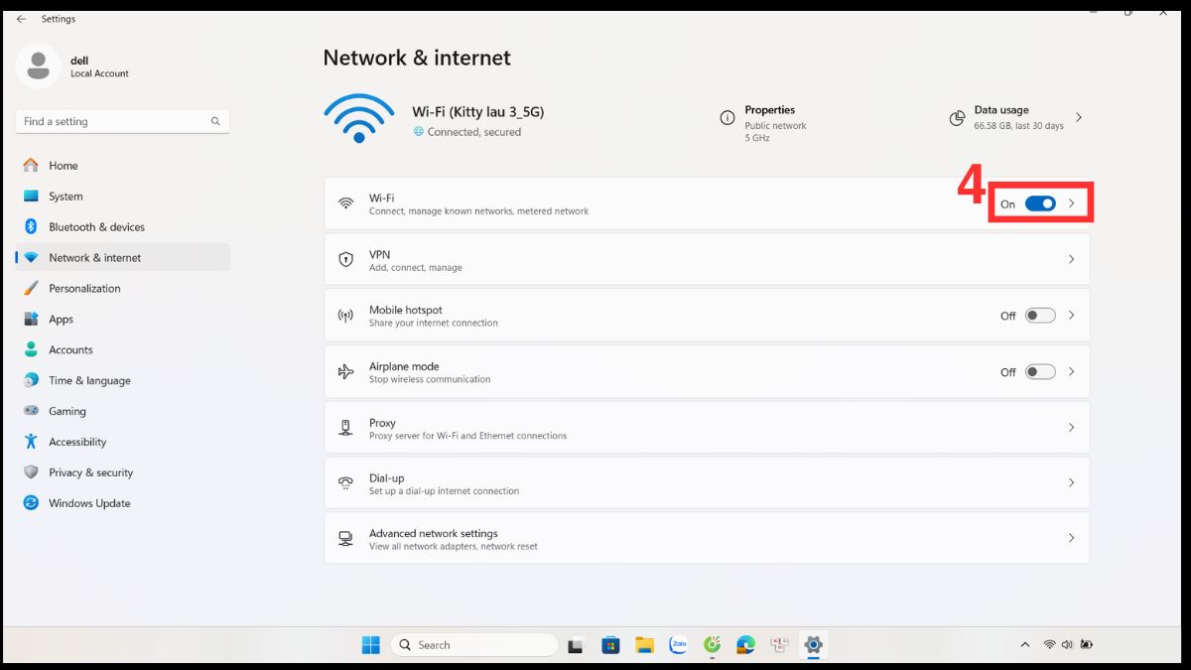Expand the Dial-up settings row

707,482
